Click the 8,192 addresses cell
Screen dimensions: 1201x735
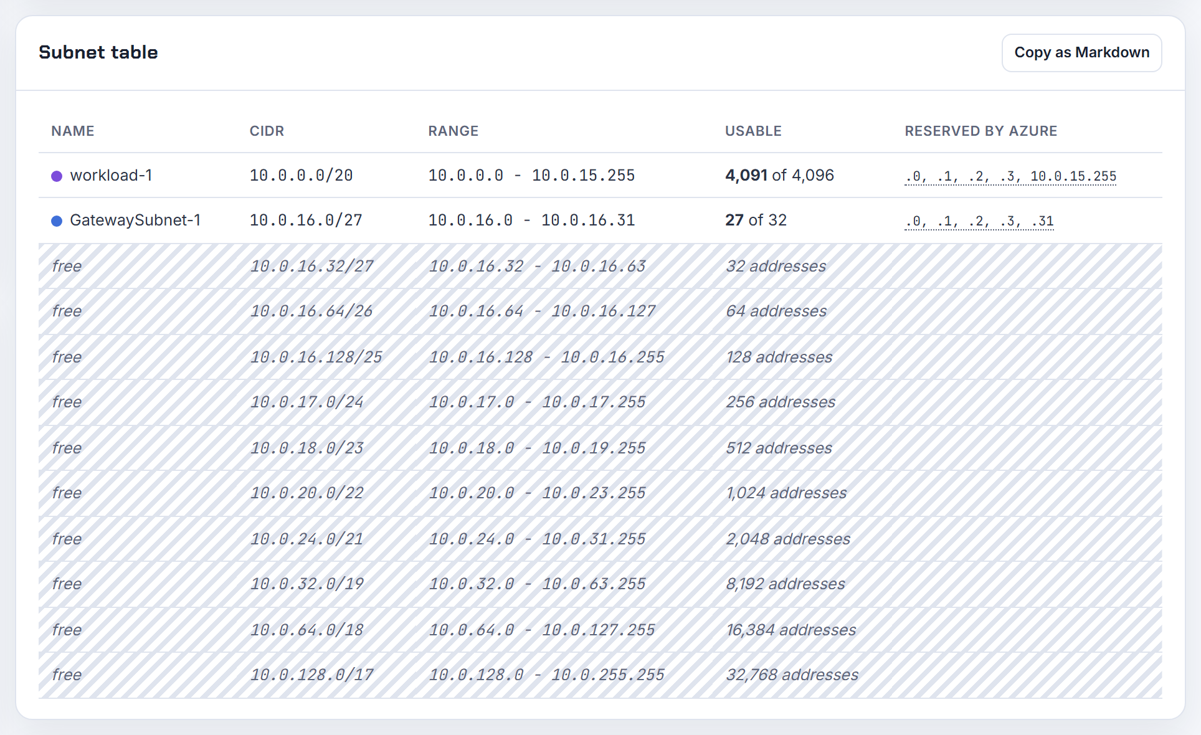tap(786, 584)
